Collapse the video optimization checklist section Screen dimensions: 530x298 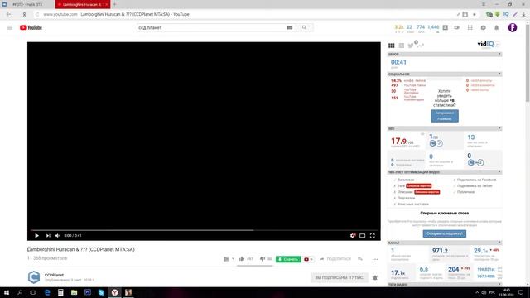coord(499,172)
